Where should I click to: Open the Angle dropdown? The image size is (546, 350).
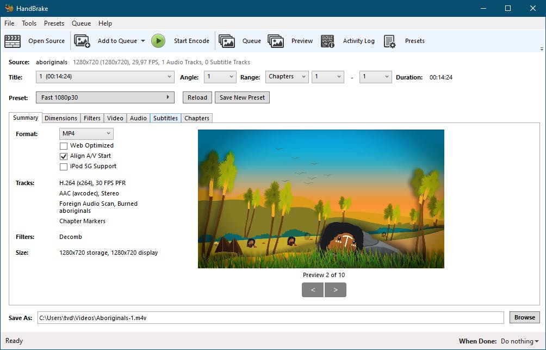(x=220, y=77)
